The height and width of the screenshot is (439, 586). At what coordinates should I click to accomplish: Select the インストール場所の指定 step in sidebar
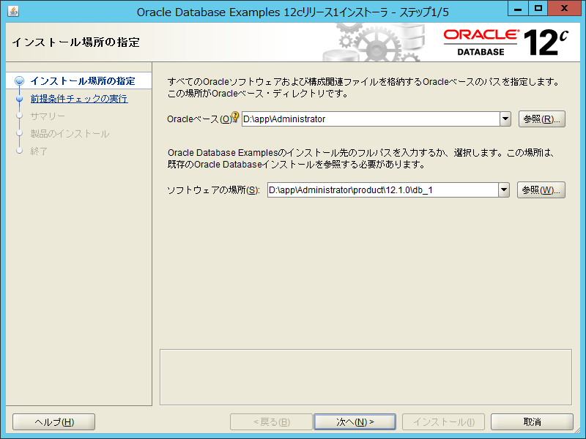point(82,81)
